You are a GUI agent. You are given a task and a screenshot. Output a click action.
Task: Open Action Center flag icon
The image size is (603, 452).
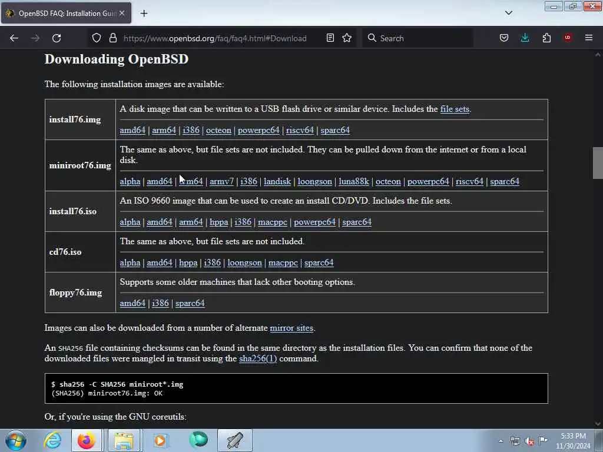(544, 441)
